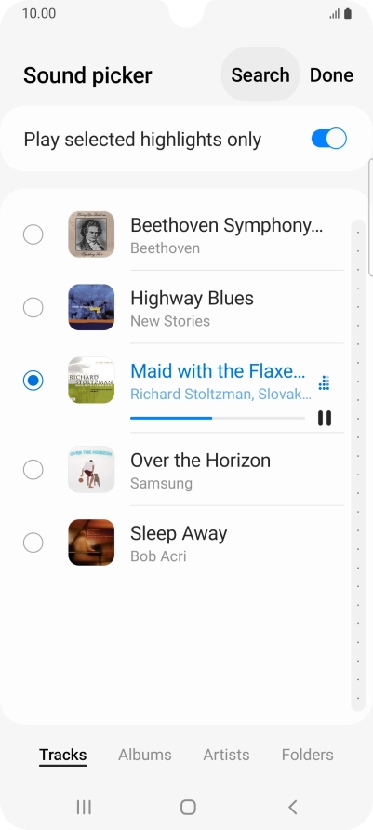Go to home screen via home button
Image resolution: width=373 pixels, height=830 pixels.
(x=188, y=807)
